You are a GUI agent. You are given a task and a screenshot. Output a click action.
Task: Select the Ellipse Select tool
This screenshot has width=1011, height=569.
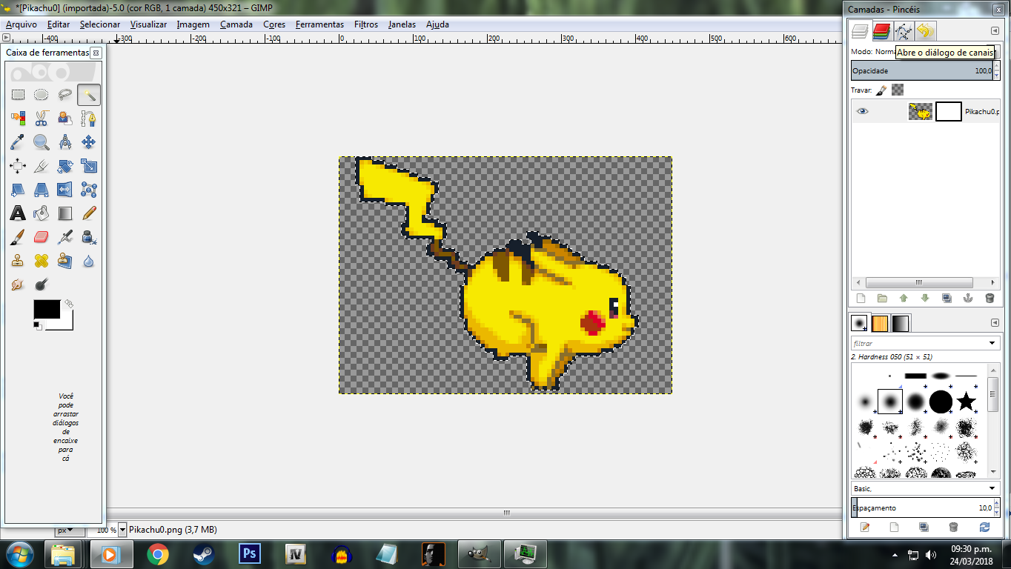click(x=42, y=95)
